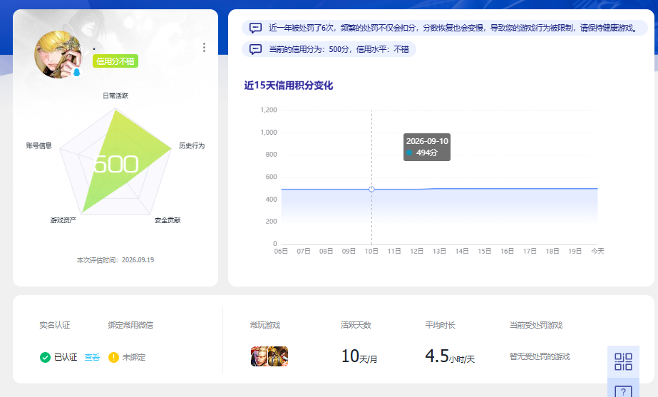Click the 2026-09-10 494分 tooltip
The width and height of the screenshot is (658, 397).
[427, 147]
